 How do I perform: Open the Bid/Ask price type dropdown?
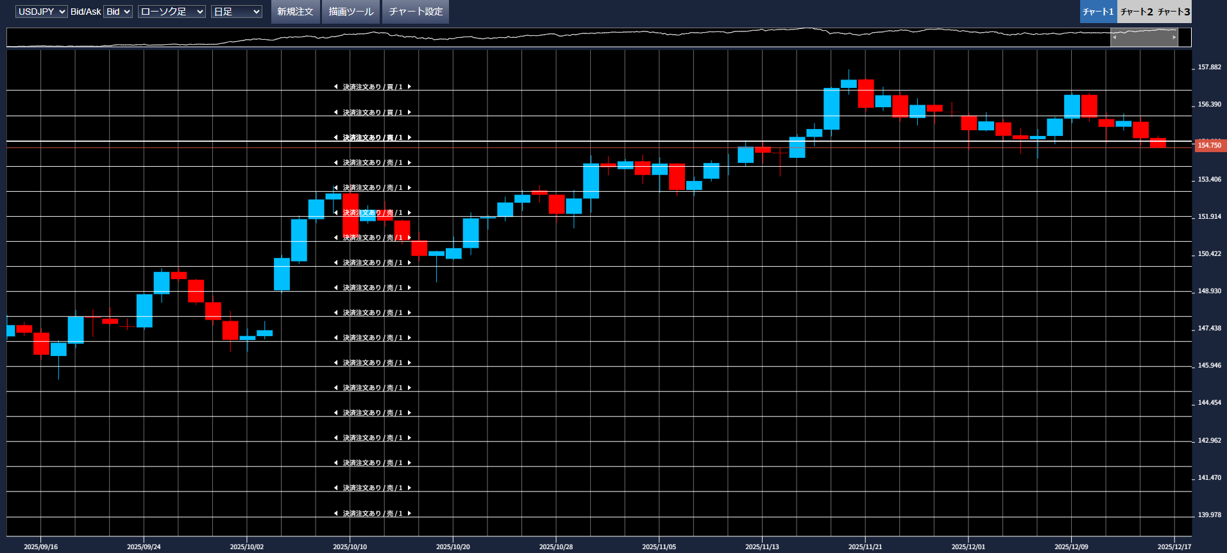(118, 12)
